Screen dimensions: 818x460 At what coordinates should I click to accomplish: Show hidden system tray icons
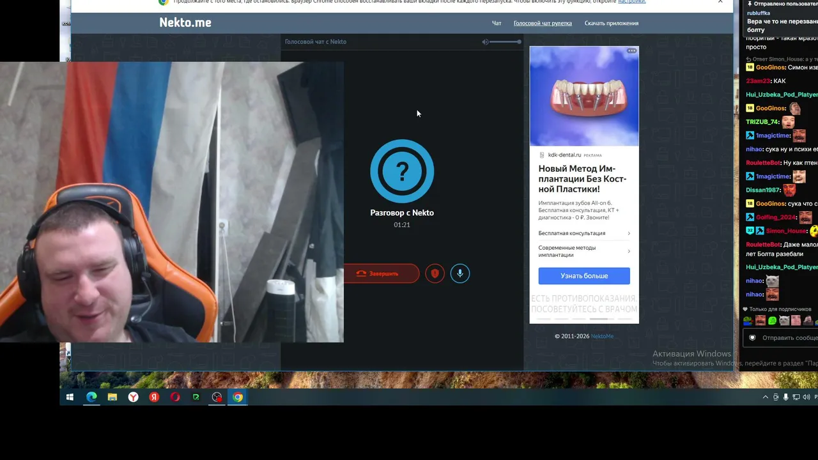[x=766, y=397]
